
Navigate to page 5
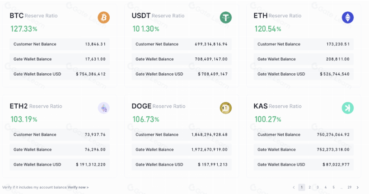pos(333,187)
